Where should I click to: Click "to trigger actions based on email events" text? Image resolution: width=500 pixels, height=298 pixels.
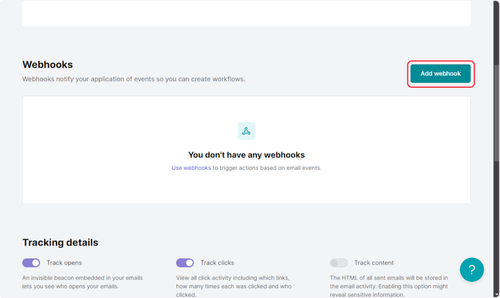tap(267, 168)
